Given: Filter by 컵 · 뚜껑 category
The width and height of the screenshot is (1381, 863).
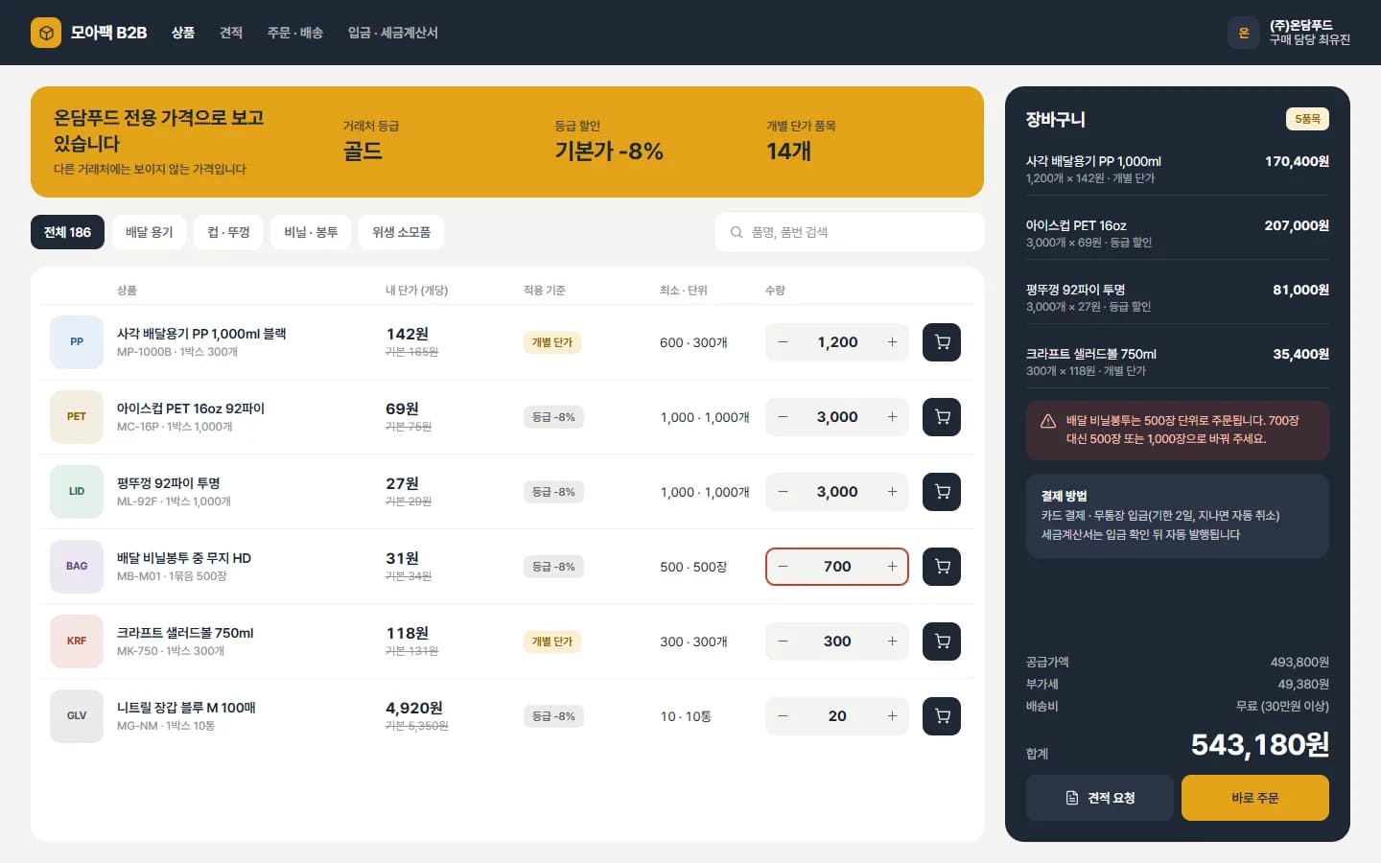Looking at the screenshot, I should click(228, 232).
